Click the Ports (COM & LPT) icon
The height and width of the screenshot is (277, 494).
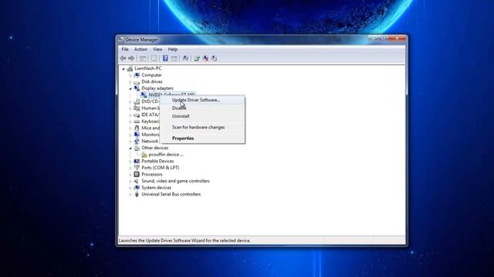(x=137, y=168)
